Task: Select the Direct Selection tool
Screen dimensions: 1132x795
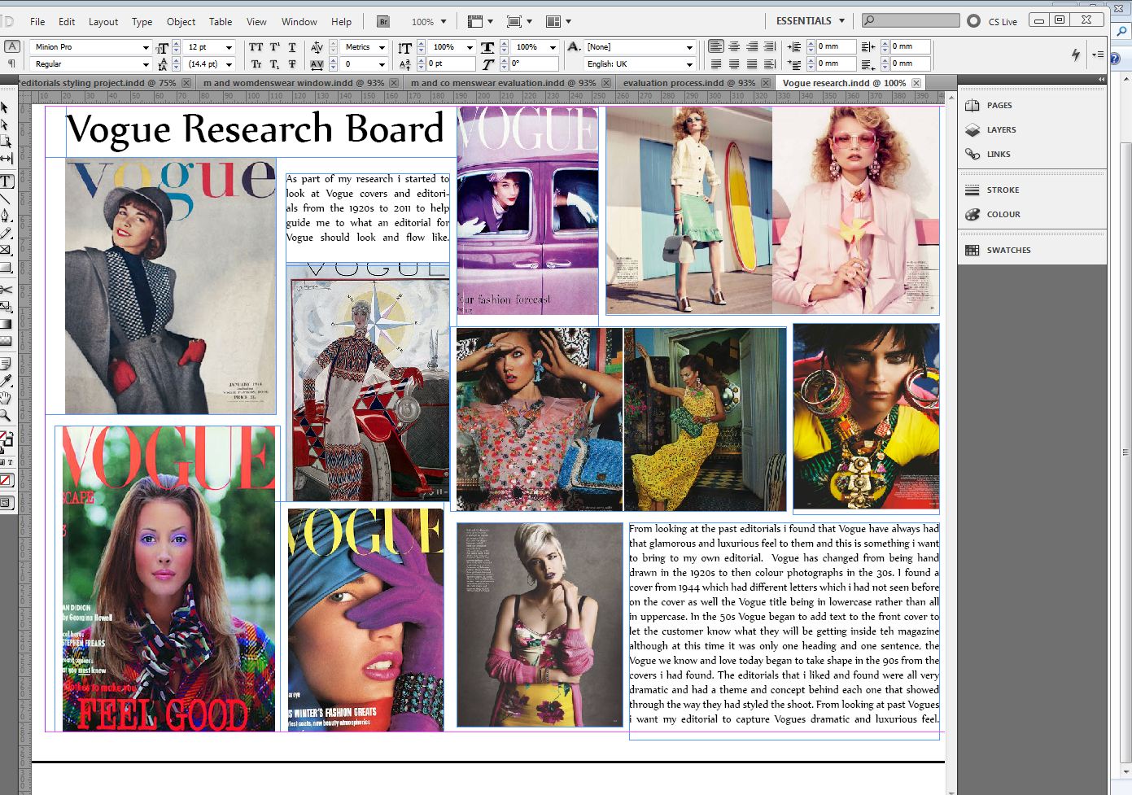Action: [x=5, y=124]
